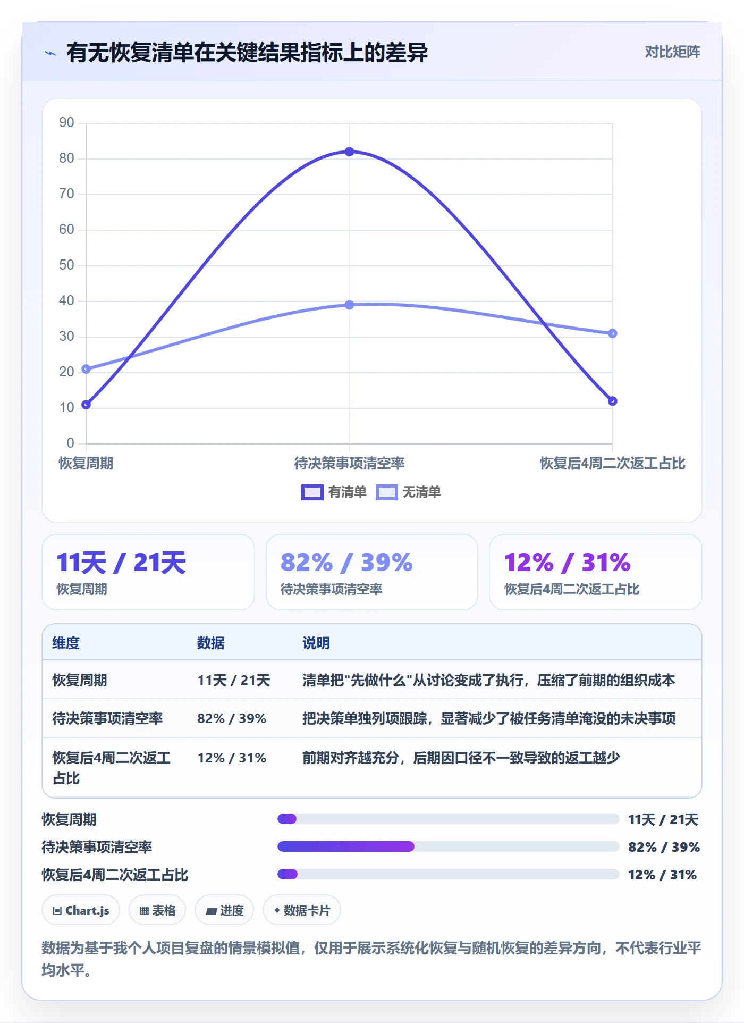Toggle the 有清单 legend swatch

[x=312, y=492]
